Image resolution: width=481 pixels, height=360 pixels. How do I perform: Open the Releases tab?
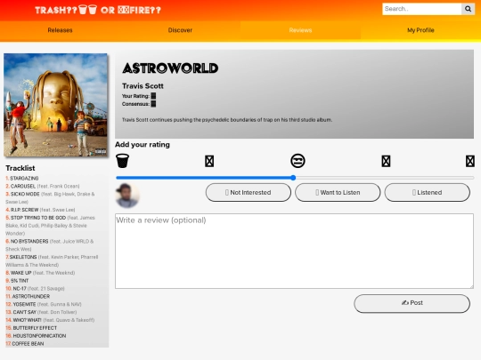tap(61, 30)
